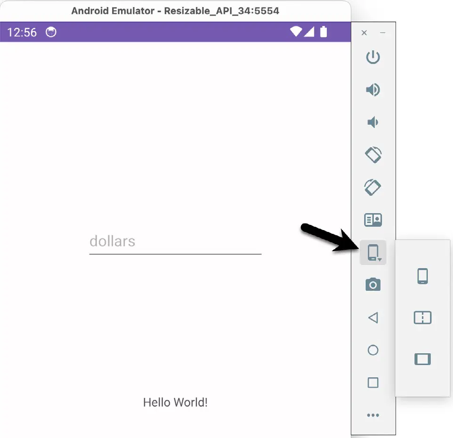This screenshot has width=453, height=438.
Task: Click the Android Emulator window title
Action: pos(175,11)
